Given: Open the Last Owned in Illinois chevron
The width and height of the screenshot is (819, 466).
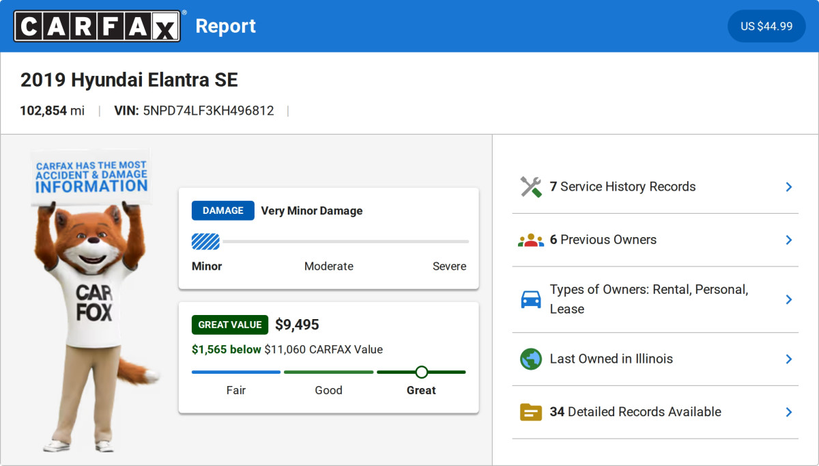Looking at the screenshot, I should click(x=788, y=359).
